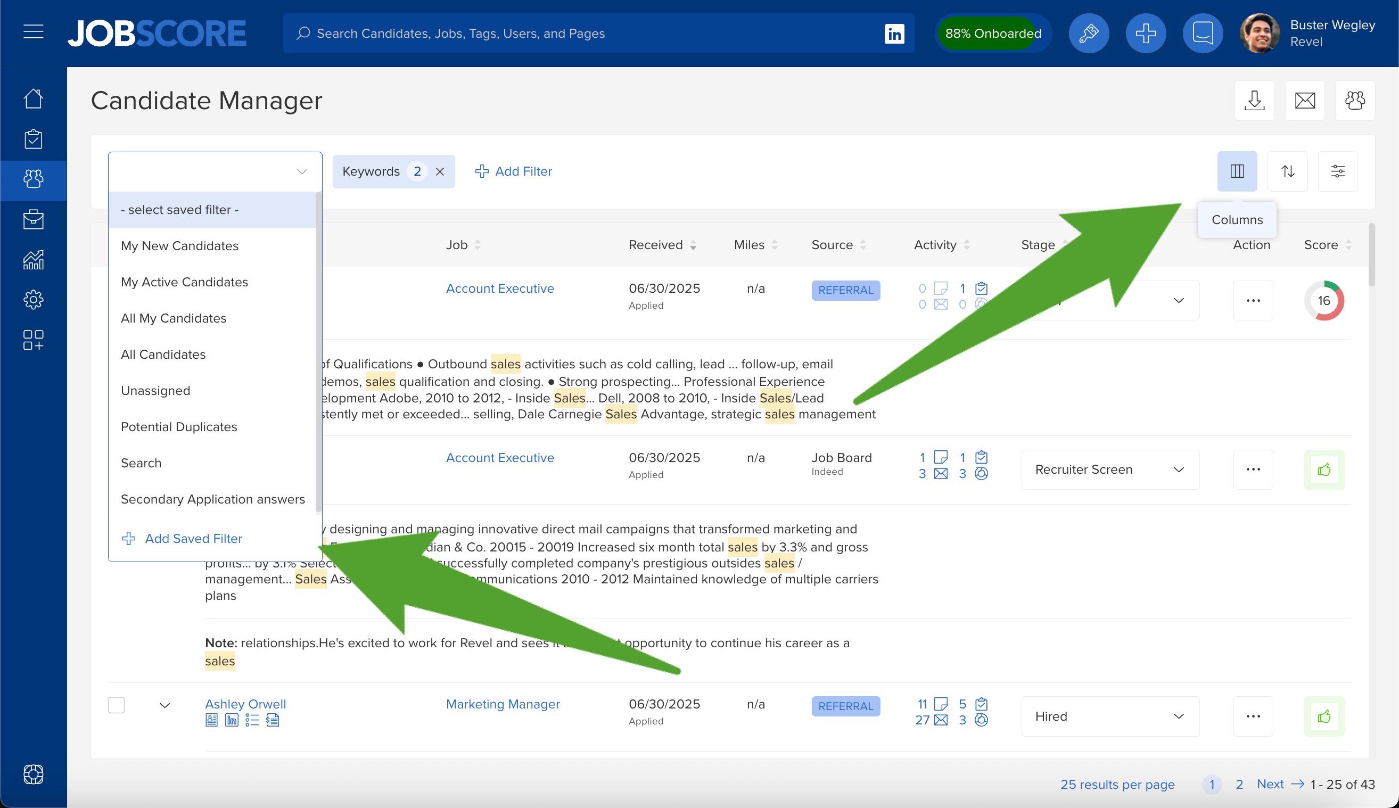The image size is (1399, 808).
Task: Open Marketing Manager job link
Action: click(x=503, y=704)
